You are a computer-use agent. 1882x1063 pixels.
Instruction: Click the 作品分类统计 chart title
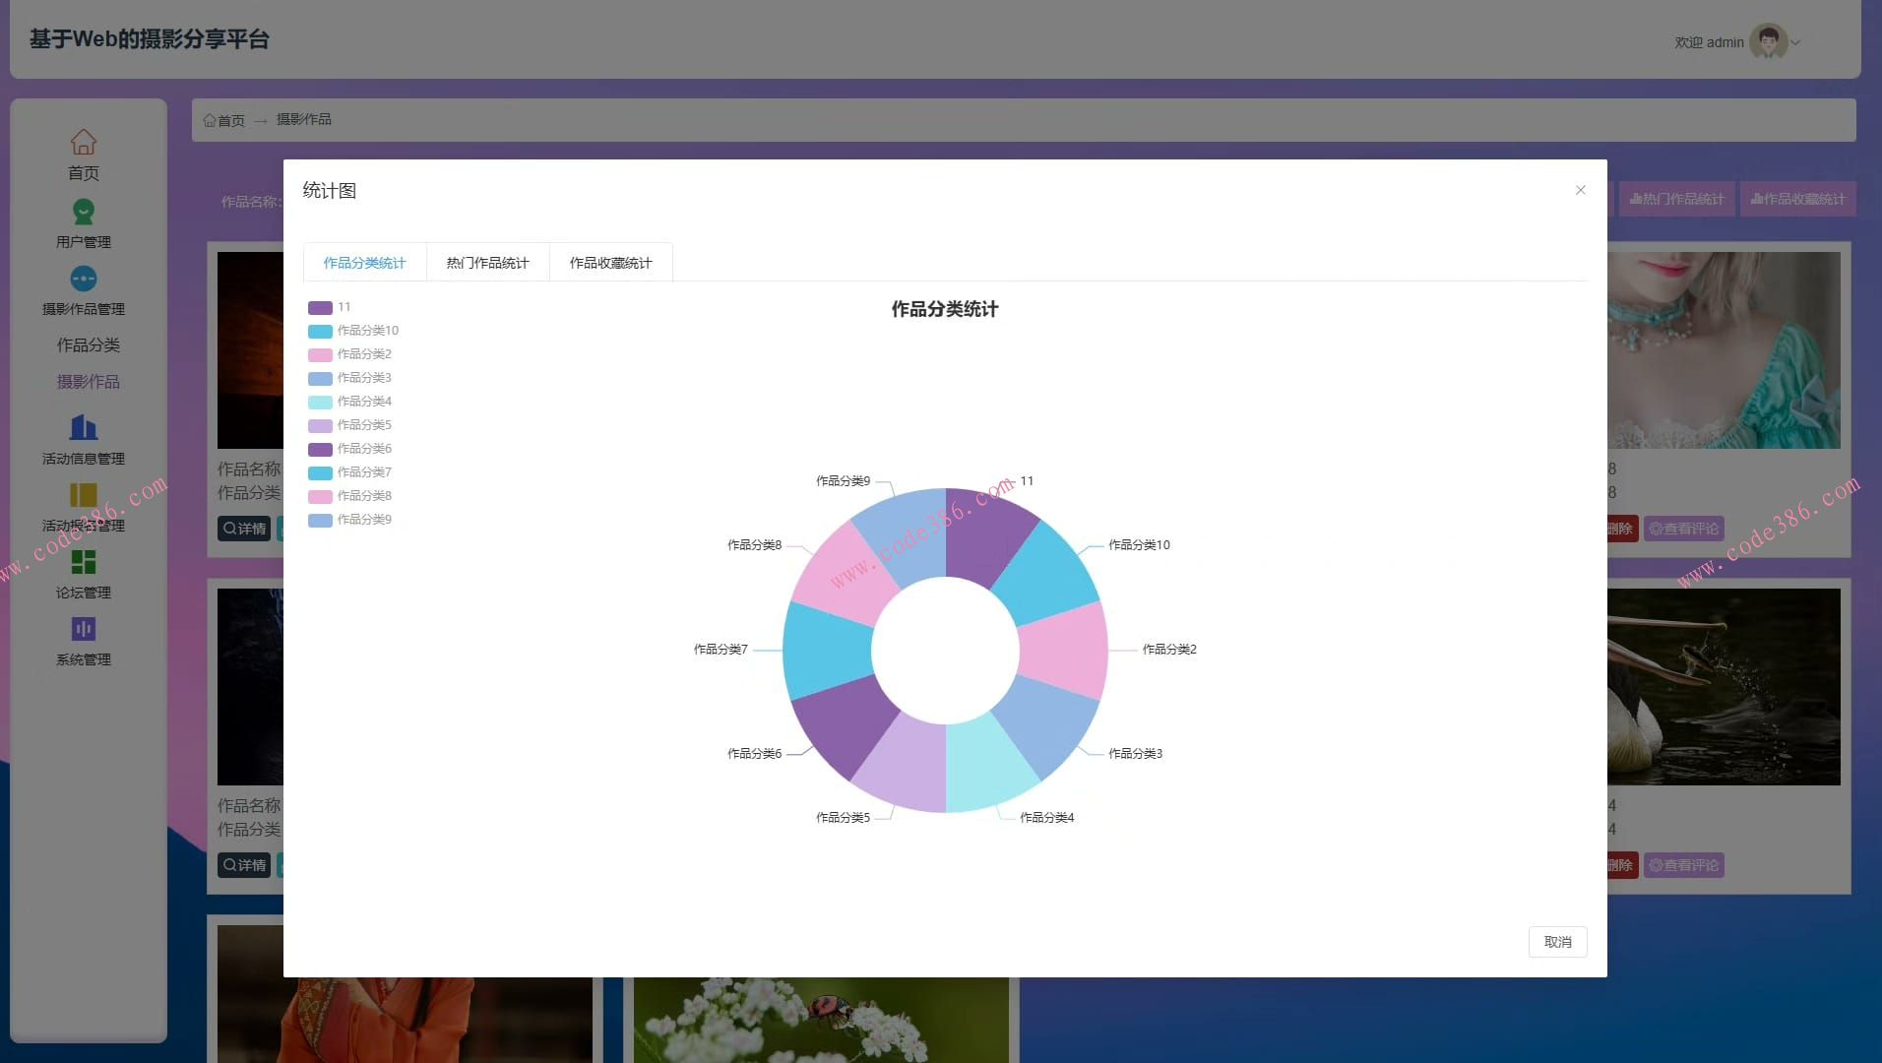point(945,309)
